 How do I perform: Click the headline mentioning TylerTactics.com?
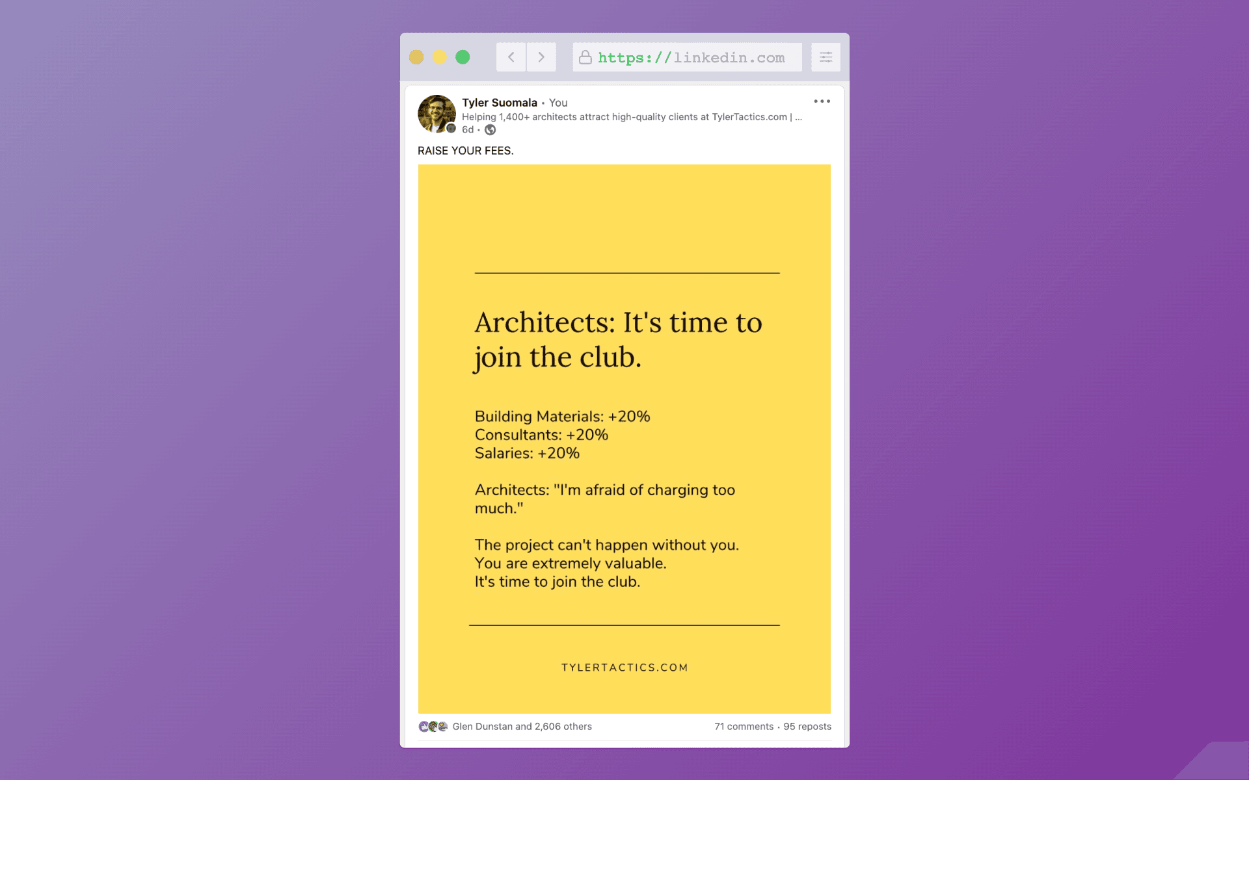click(x=631, y=117)
